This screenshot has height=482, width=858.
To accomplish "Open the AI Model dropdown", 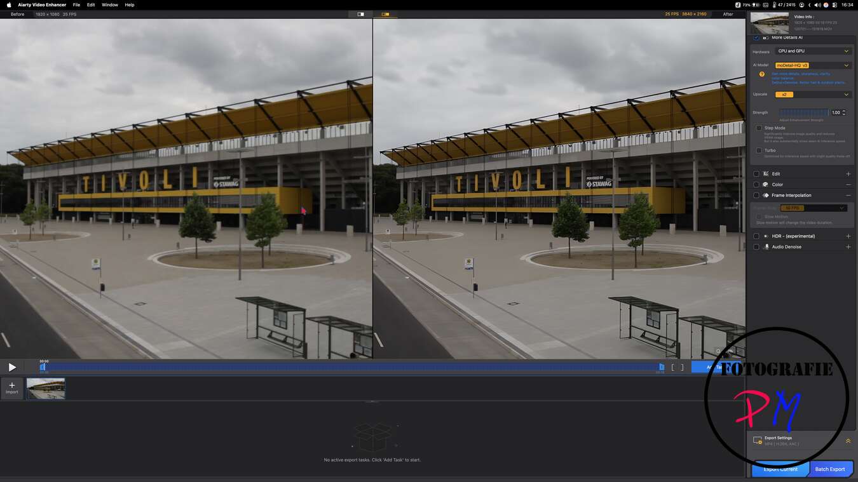I will [812, 65].
